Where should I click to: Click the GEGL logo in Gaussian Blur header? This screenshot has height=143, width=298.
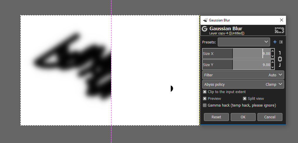[x=205, y=29]
